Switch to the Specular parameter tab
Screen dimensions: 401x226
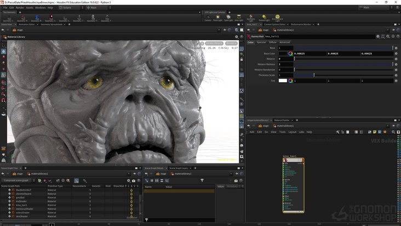click(261, 42)
